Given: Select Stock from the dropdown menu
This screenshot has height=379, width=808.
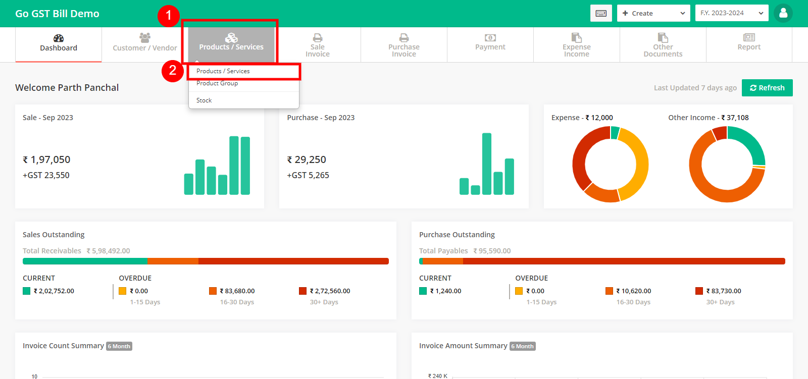Looking at the screenshot, I should coord(204,100).
